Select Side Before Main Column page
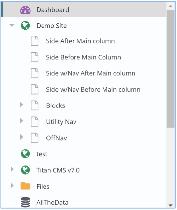The image size is (177, 210). point(84,57)
